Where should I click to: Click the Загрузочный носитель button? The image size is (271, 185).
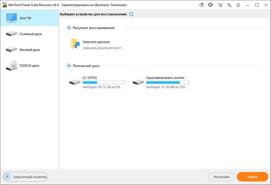coord(25,177)
